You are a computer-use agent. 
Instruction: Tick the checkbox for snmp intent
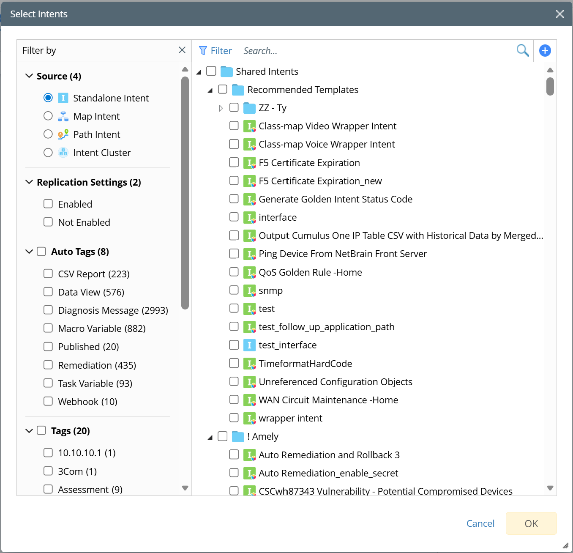(234, 290)
